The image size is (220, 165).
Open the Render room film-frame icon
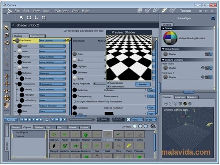point(172,10)
